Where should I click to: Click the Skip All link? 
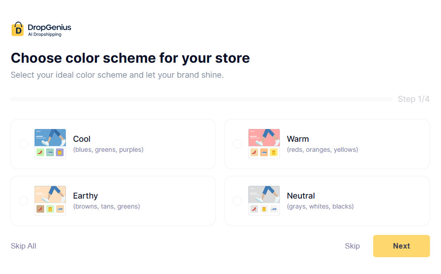click(x=23, y=246)
